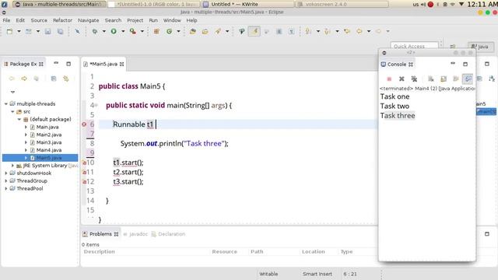Run the program with green Run icon
Screen dimensions: 498x280
pos(114,31)
